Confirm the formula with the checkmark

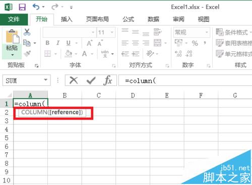click(x=91, y=80)
